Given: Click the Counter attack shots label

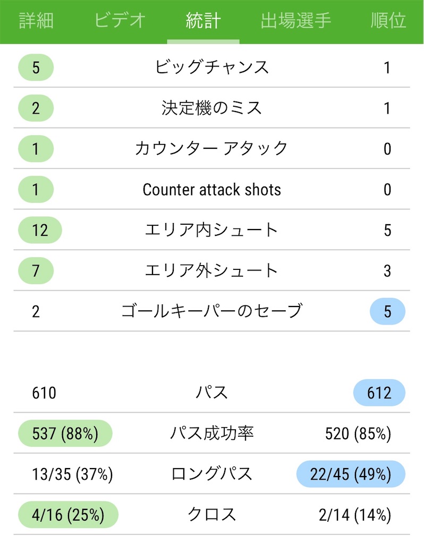Looking at the screenshot, I should pyautogui.click(x=211, y=190).
